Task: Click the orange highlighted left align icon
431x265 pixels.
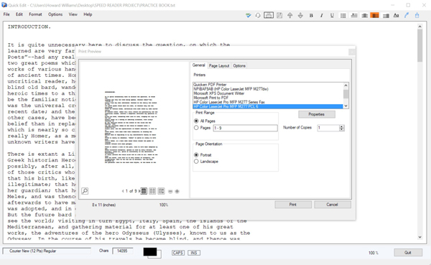Action: 375,15
